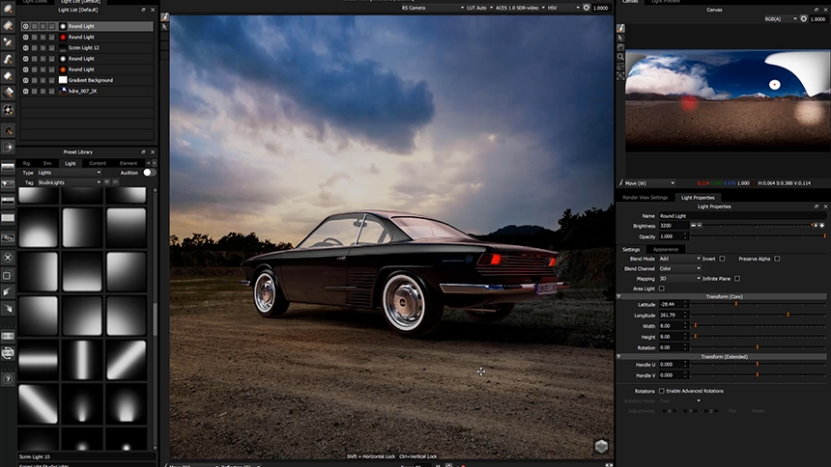Viewport: 831px width, 467px height.
Task: Toggle the Audition switch
Action: pos(149,173)
